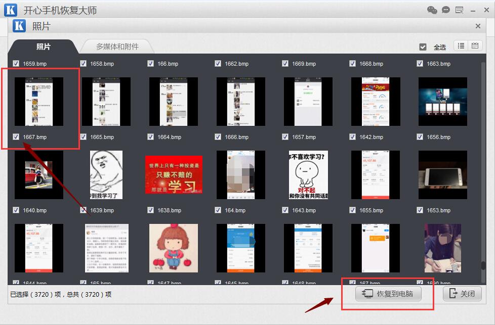Screen dimensions: 495x325
Task: Select the 1668.bmp thumbnail
Action: (x=376, y=102)
